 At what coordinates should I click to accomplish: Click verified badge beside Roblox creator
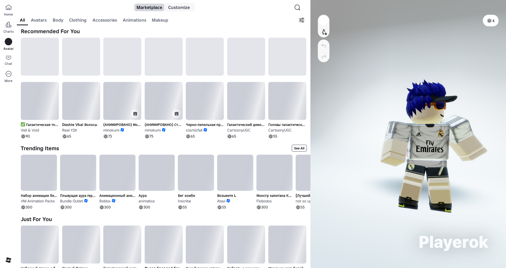tap(114, 201)
